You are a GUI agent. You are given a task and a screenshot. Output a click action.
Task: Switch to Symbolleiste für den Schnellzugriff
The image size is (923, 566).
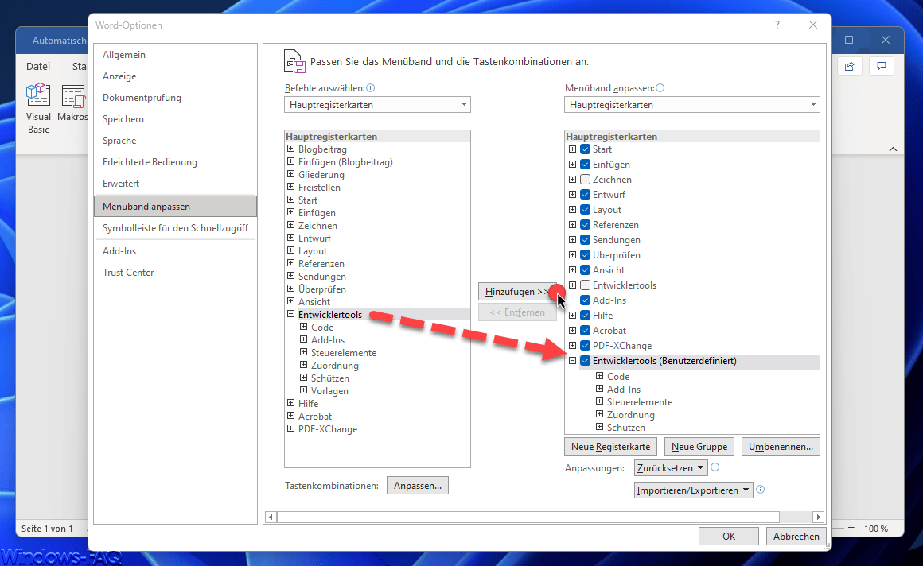click(175, 228)
